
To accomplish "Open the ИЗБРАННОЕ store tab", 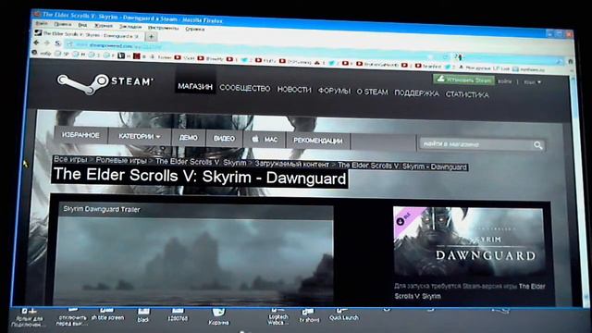I will 80,135.
